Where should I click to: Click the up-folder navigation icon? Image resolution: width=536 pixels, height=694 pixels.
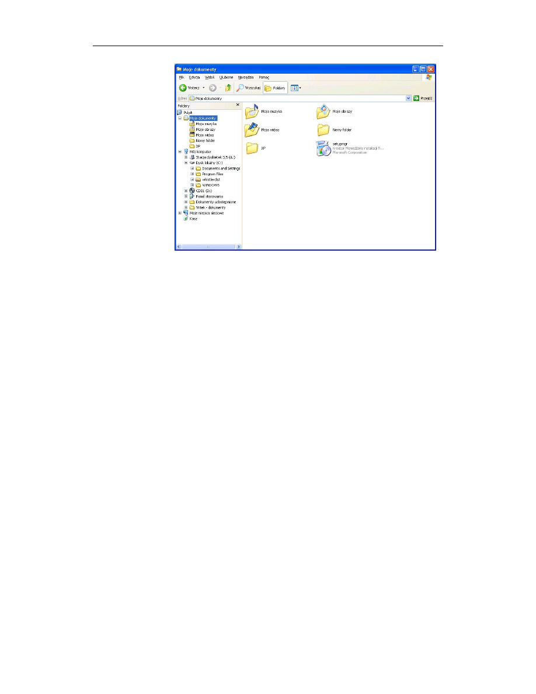pyautogui.click(x=228, y=88)
